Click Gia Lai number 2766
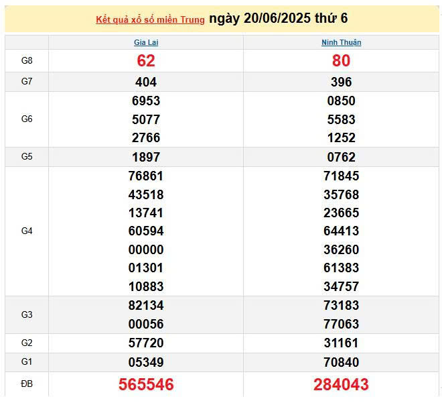 click(146, 137)
